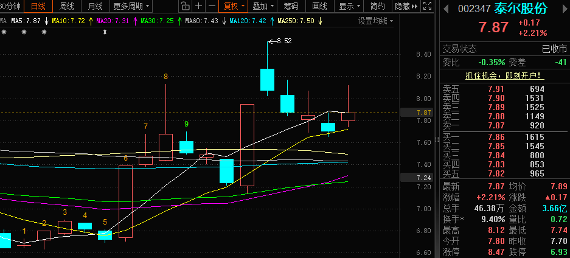Screen dimensions: 570x258
Task: Click the up arrow beside MA20:7.31
Action: point(135,21)
